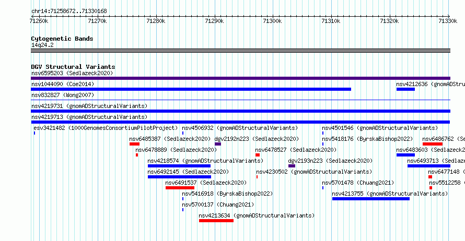Click the blue bar under nsv4219713

(240, 122)
